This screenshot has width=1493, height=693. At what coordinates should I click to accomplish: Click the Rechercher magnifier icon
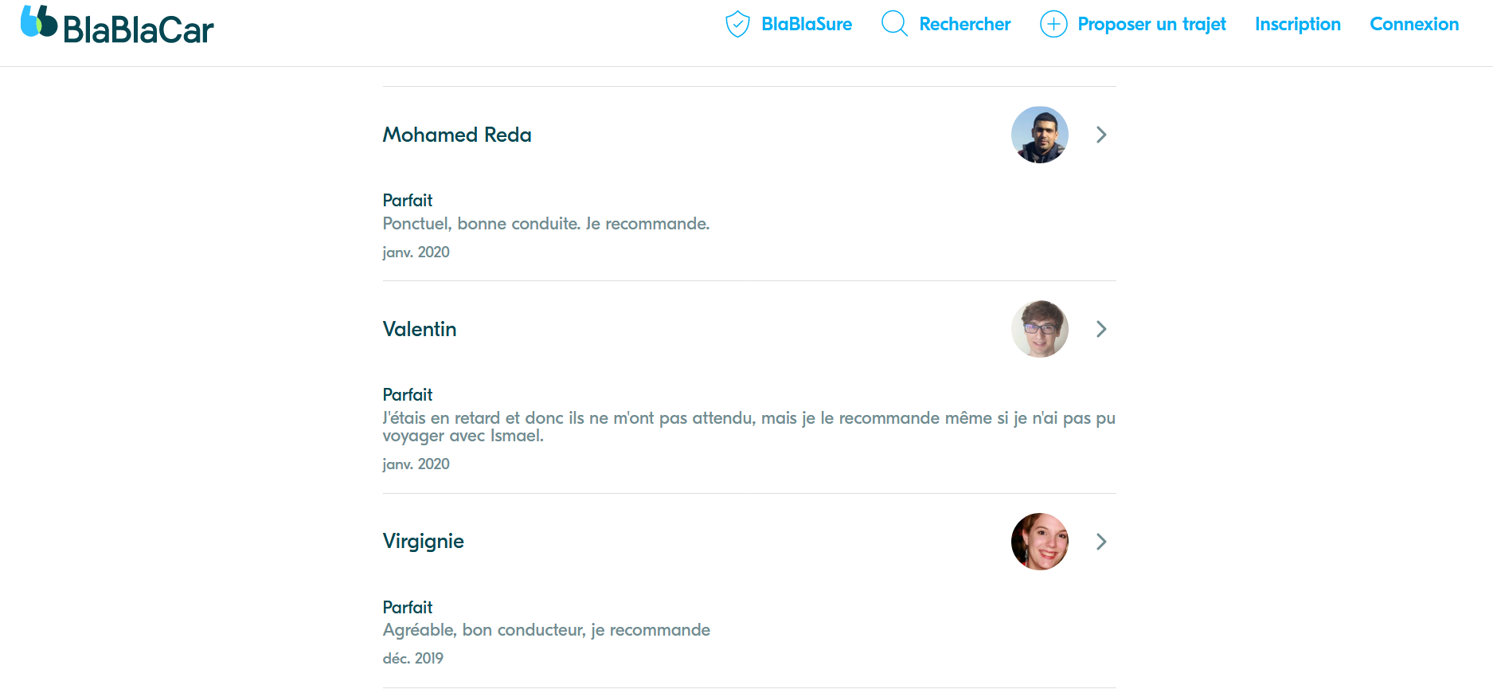pos(894,24)
